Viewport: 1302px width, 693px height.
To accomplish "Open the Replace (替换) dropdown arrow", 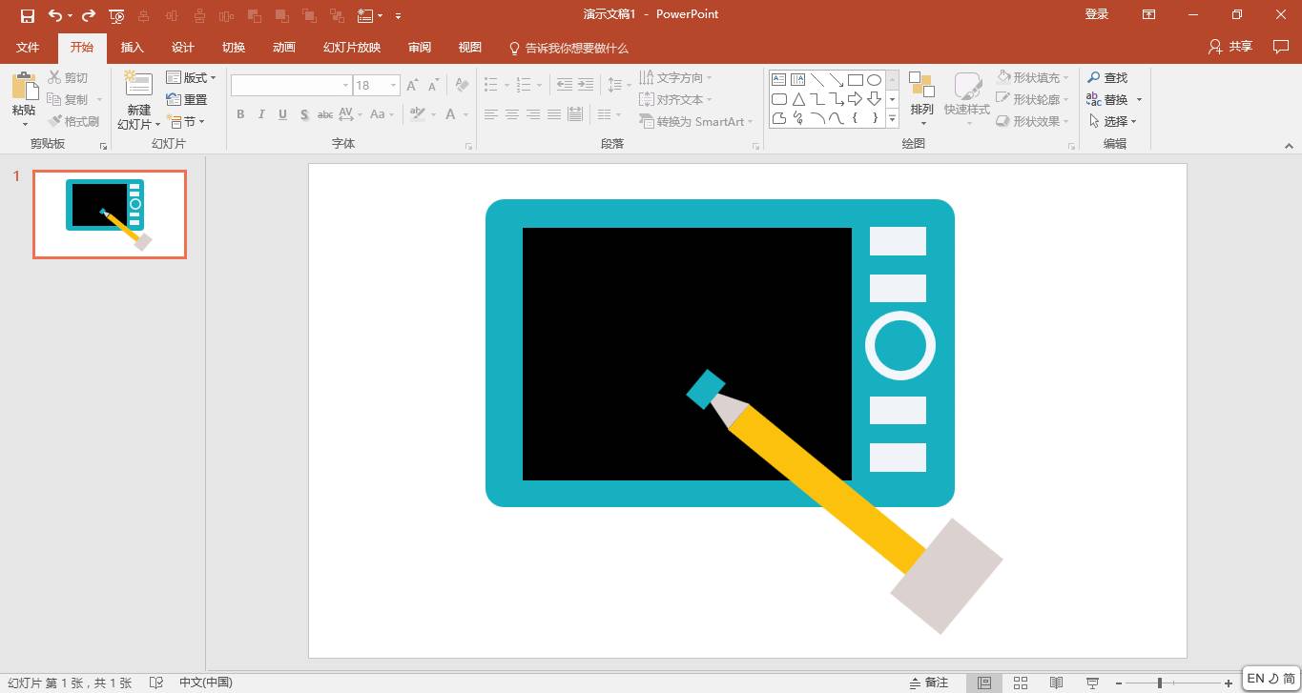I will (x=1139, y=99).
